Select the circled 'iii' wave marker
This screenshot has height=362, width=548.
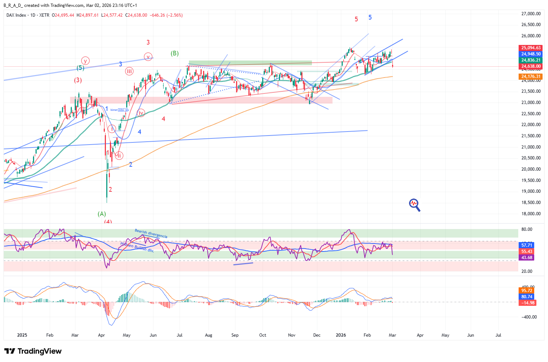point(129,71)
